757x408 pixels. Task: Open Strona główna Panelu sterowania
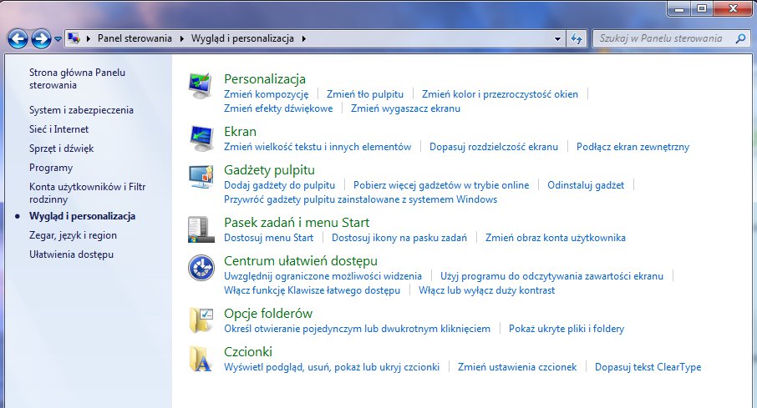77,78
